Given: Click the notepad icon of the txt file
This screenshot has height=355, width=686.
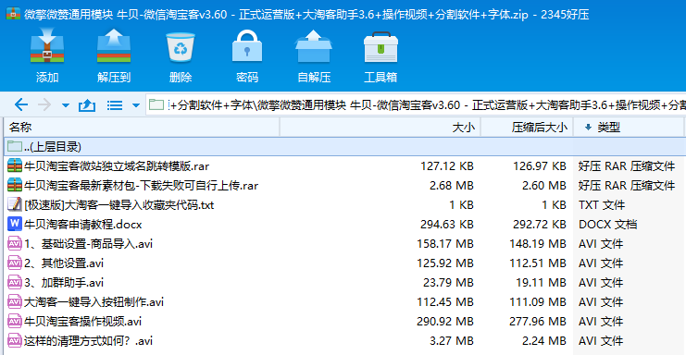Looking at the screenshot, I should click(15, 204).
